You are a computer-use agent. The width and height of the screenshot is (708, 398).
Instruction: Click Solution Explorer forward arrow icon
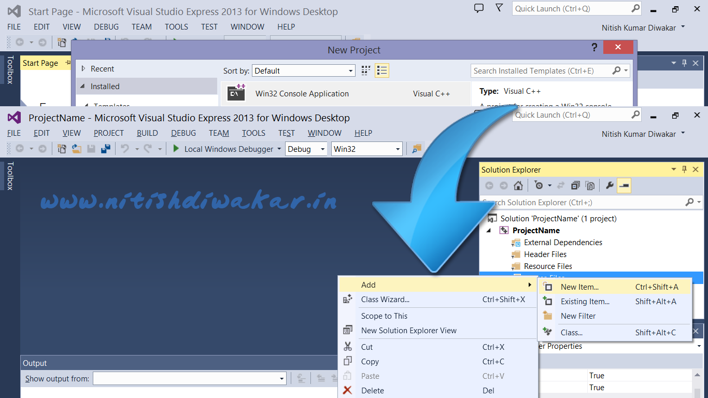click(503, 186)
